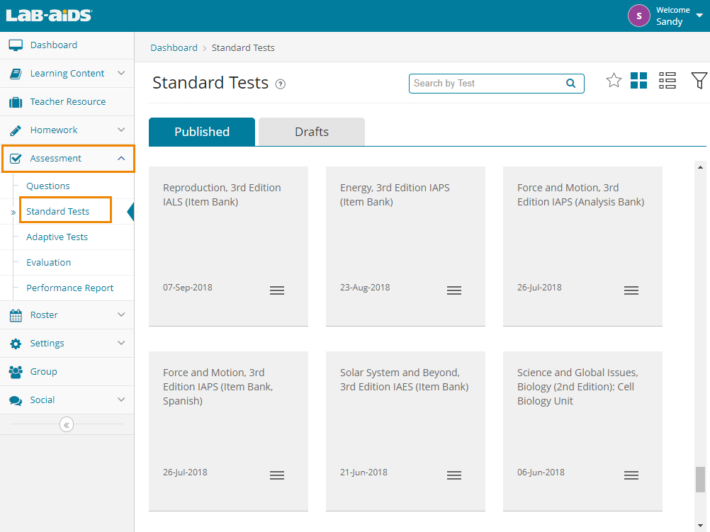Open the Sandy user account dropdown

click(x=699, y=16)
